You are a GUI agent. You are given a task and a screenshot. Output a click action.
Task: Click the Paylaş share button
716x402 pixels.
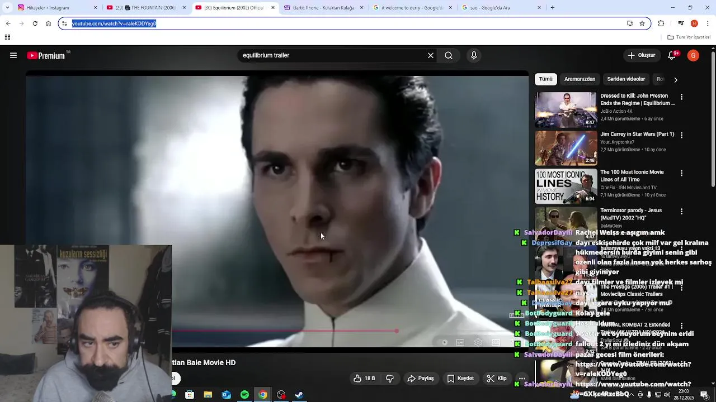(421, 379)
